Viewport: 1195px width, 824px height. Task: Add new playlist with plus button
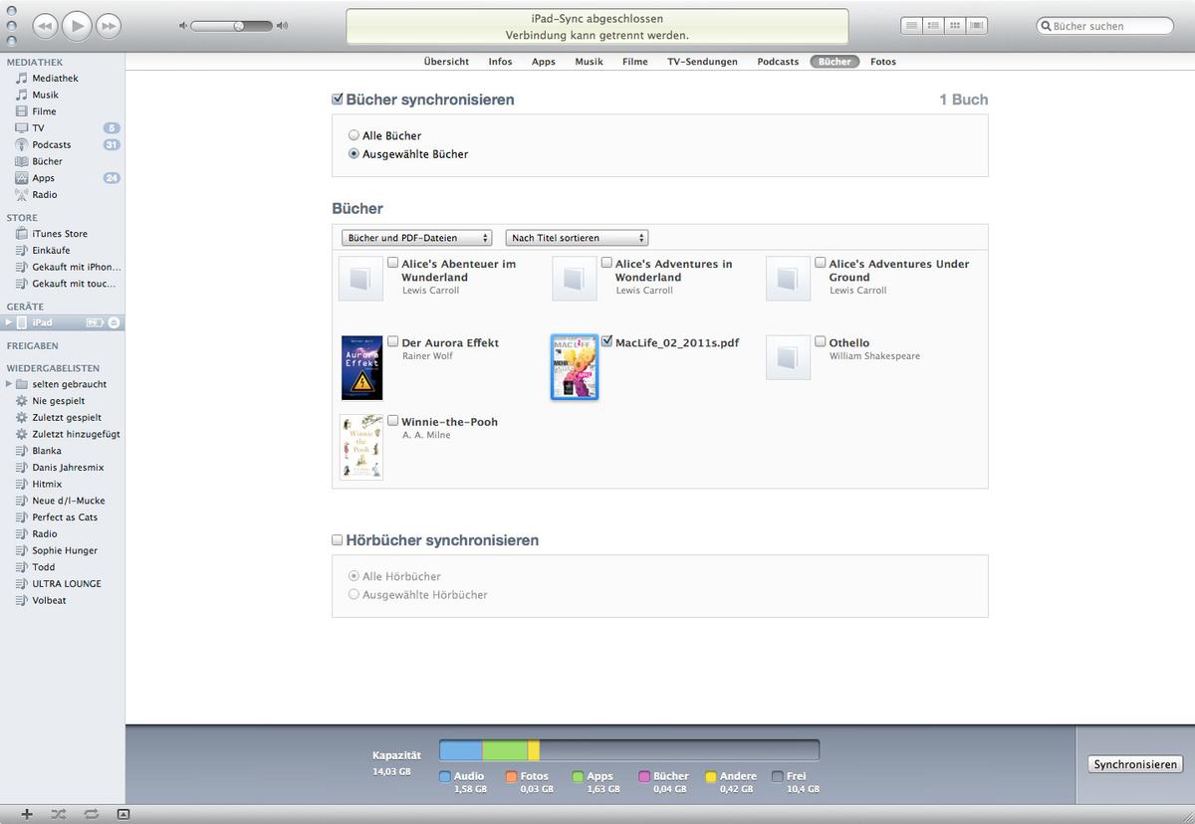point(27,814)
